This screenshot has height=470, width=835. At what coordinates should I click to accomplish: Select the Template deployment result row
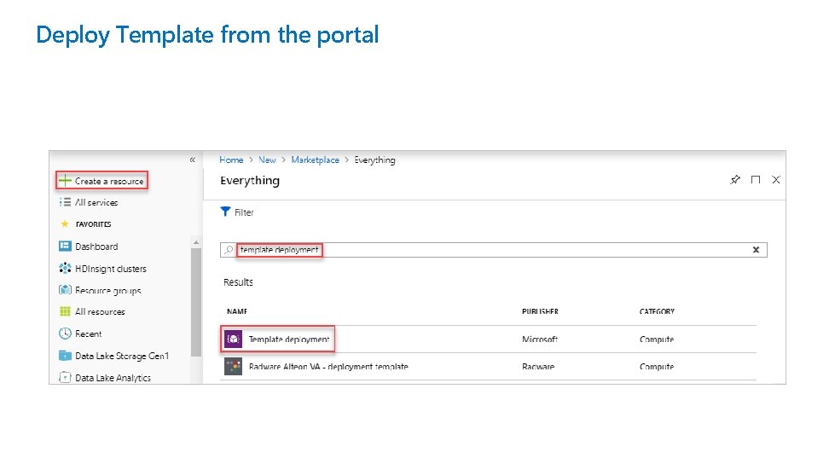point(288,339)
